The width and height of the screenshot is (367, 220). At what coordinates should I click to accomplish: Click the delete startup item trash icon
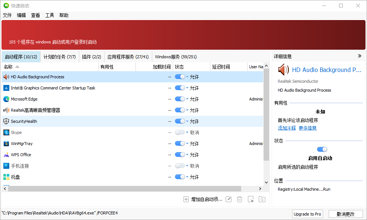tap(239, 199)
